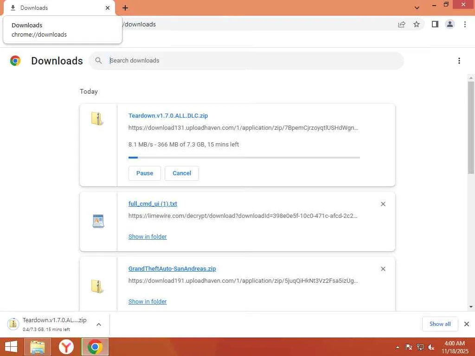Image resolution: width=475 pixels, height=356 pixels.
Task: Click the search magnifier icon
Action: (98, 61)
